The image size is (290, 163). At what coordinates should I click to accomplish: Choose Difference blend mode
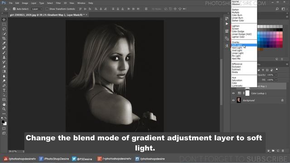pos(244,64)
